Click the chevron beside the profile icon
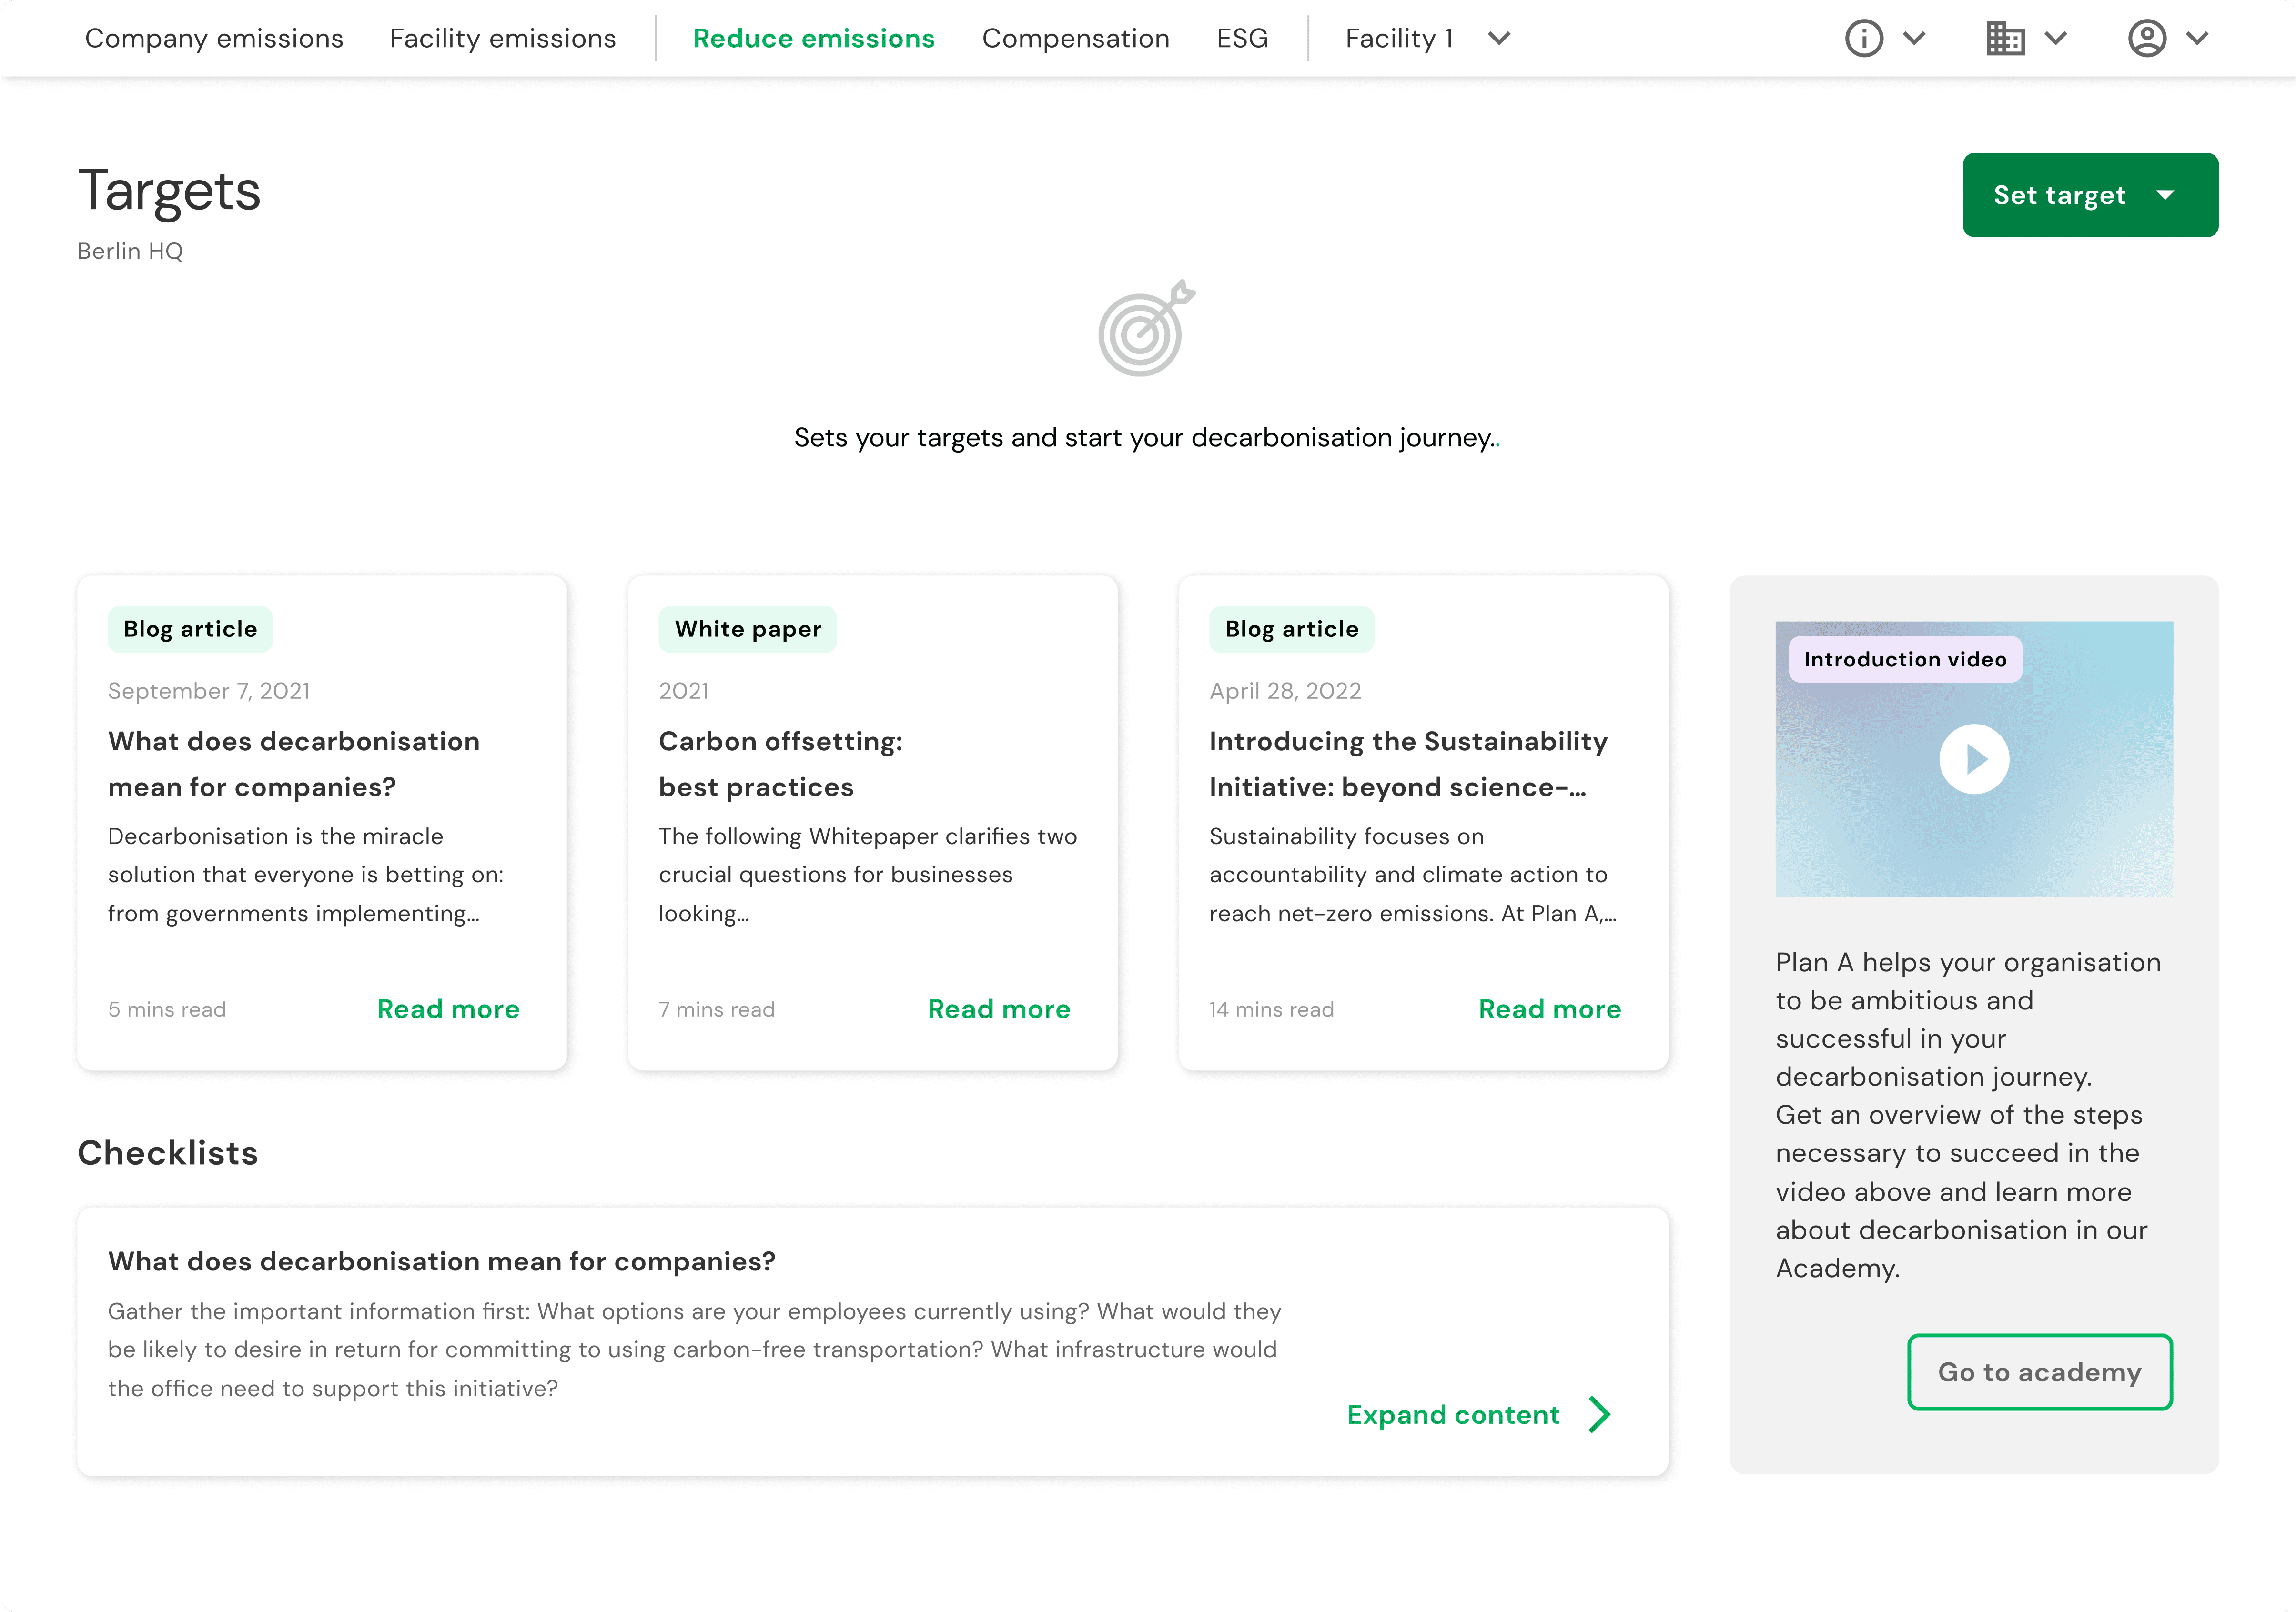Screen dimensions: 2296x1612 coord(2197,38)
